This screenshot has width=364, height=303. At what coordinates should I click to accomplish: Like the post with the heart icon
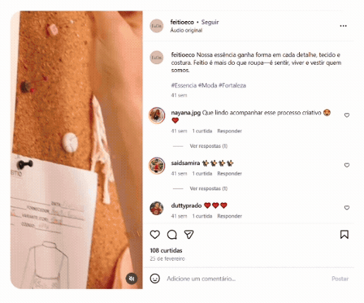tap(154, 235)
